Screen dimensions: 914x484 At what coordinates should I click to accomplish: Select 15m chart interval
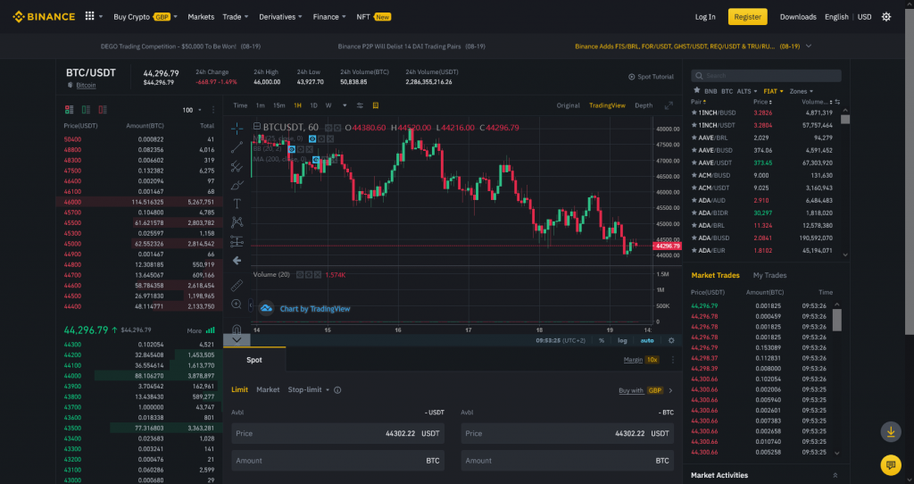pyautogui.click(x=279, y=105)
